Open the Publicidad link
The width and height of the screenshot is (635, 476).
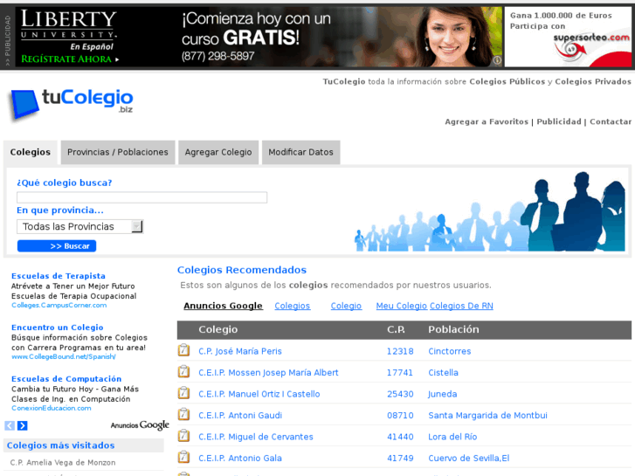pos(559,122)
